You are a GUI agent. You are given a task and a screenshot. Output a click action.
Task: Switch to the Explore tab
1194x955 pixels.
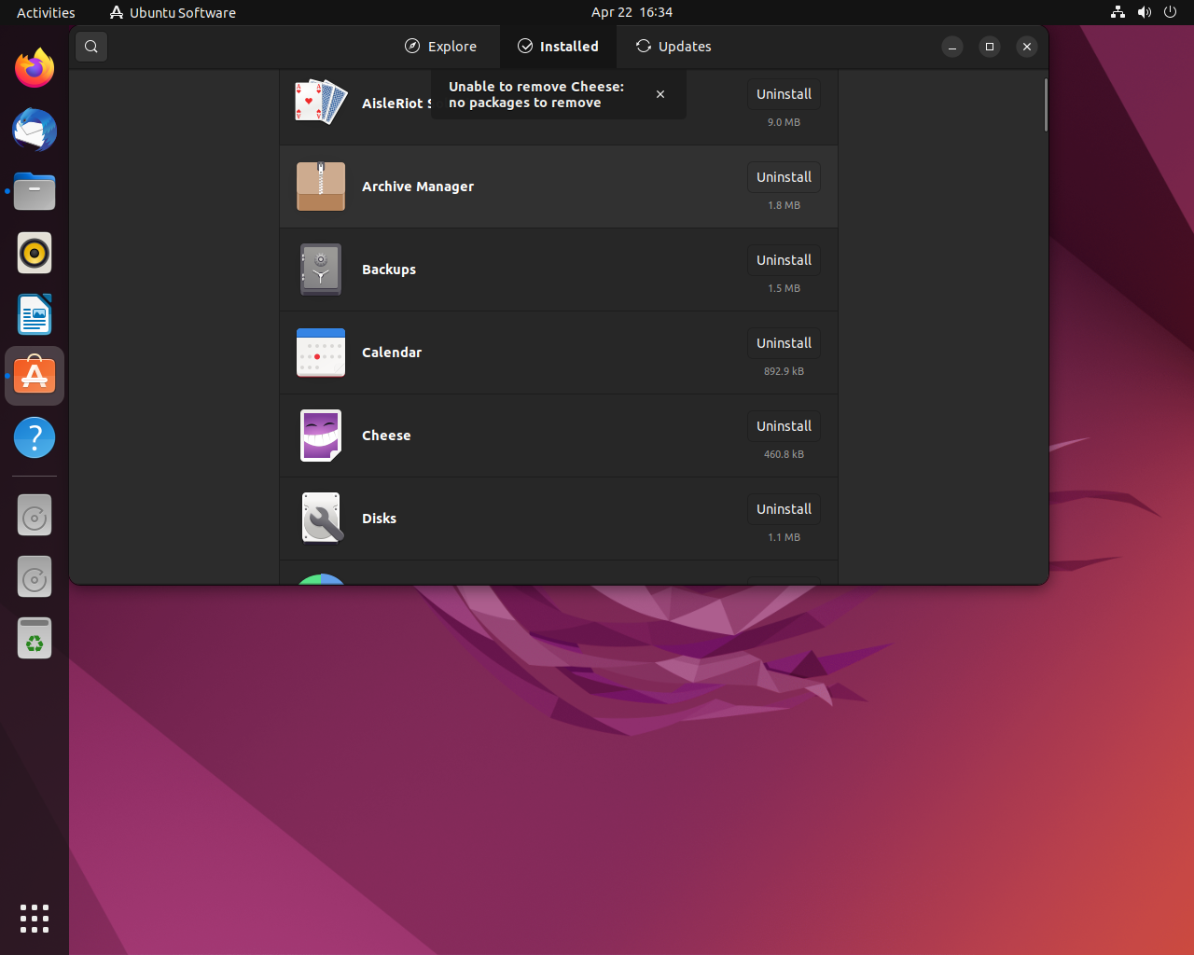coord(440,47)
